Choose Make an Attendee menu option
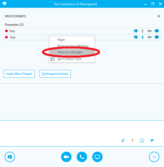This screenshot has height=167, width=164. pyautogui.click(x=70, y=52)
